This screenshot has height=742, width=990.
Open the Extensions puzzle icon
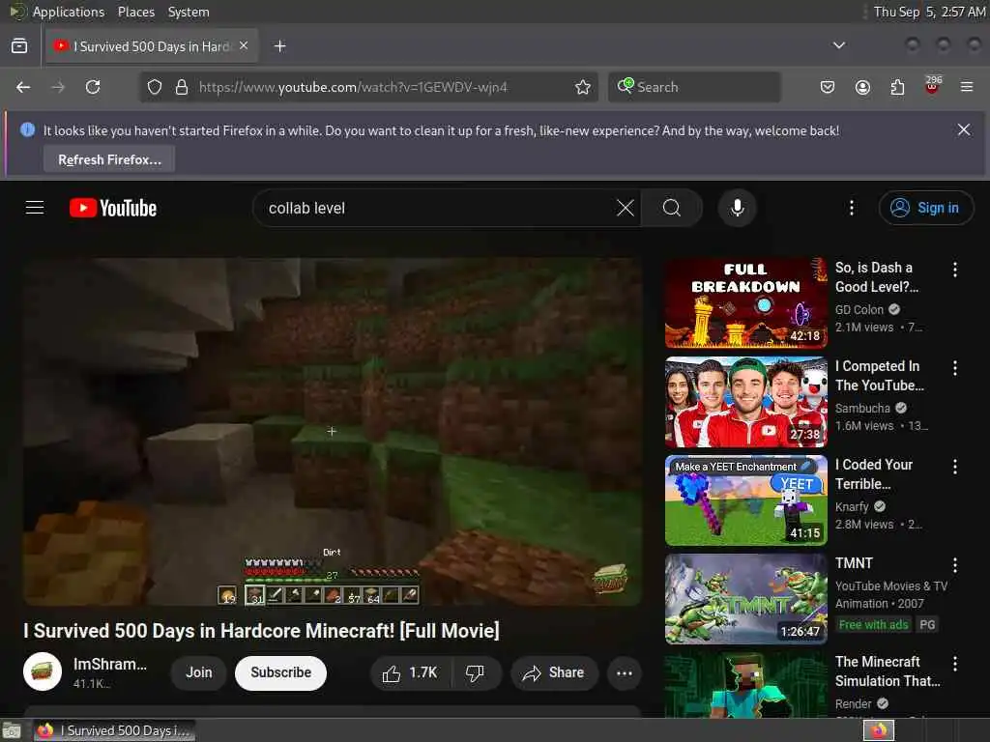[x=897, y=87]
